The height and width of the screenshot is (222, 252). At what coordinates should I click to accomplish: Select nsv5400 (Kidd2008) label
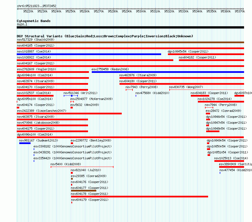click(66, 164)
